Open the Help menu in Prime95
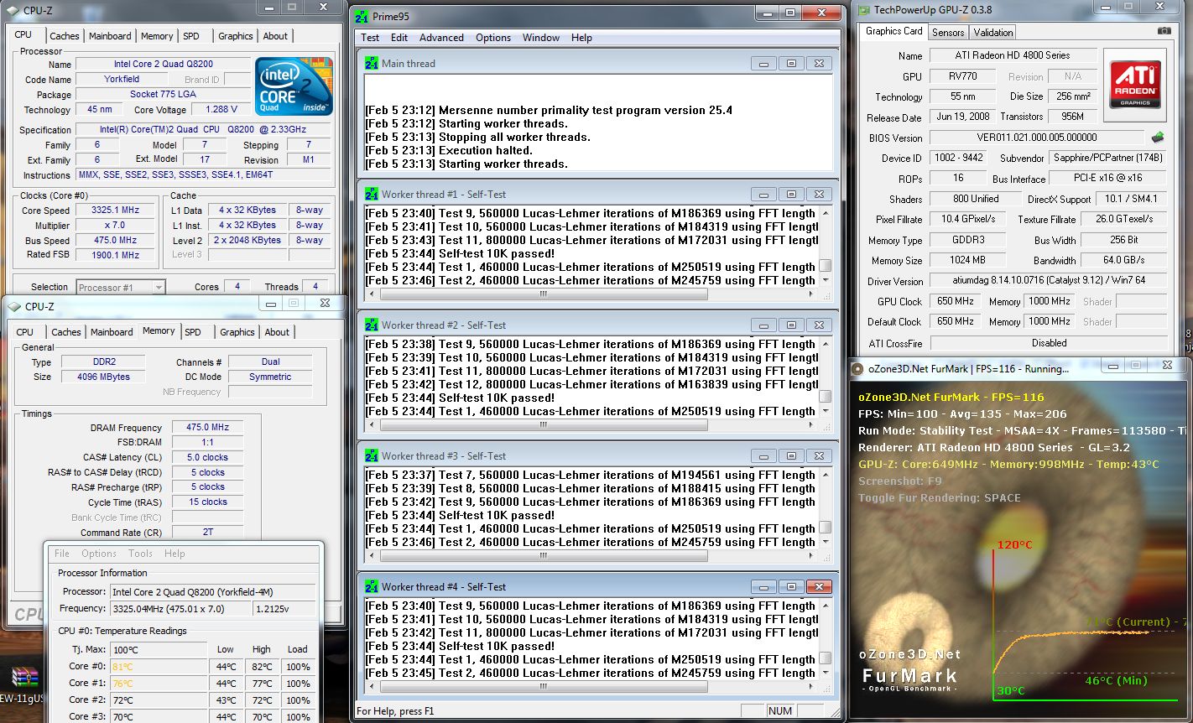The height and width of the screenshot is (723, 1193). coord(581,38)
